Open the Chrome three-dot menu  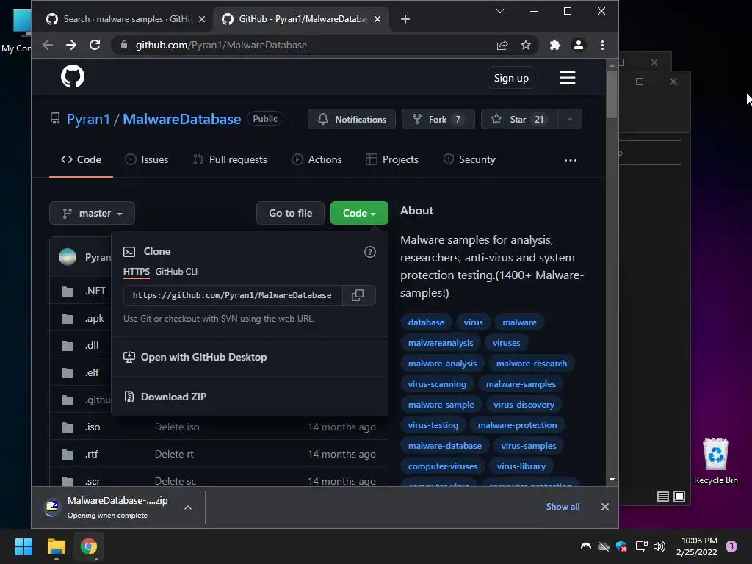602,45
